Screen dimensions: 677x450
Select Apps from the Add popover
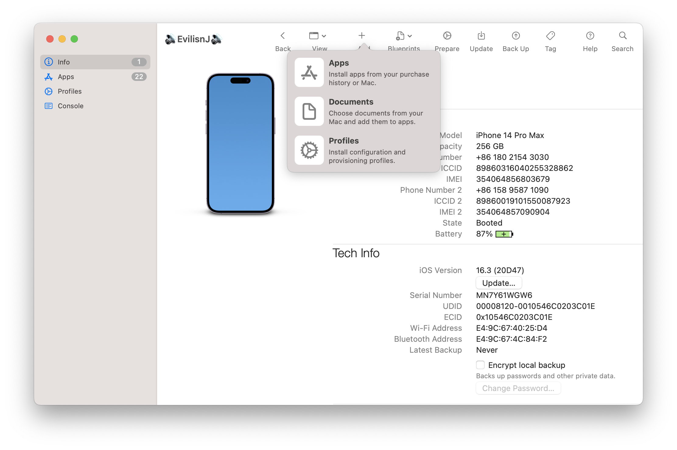[350, 72]
